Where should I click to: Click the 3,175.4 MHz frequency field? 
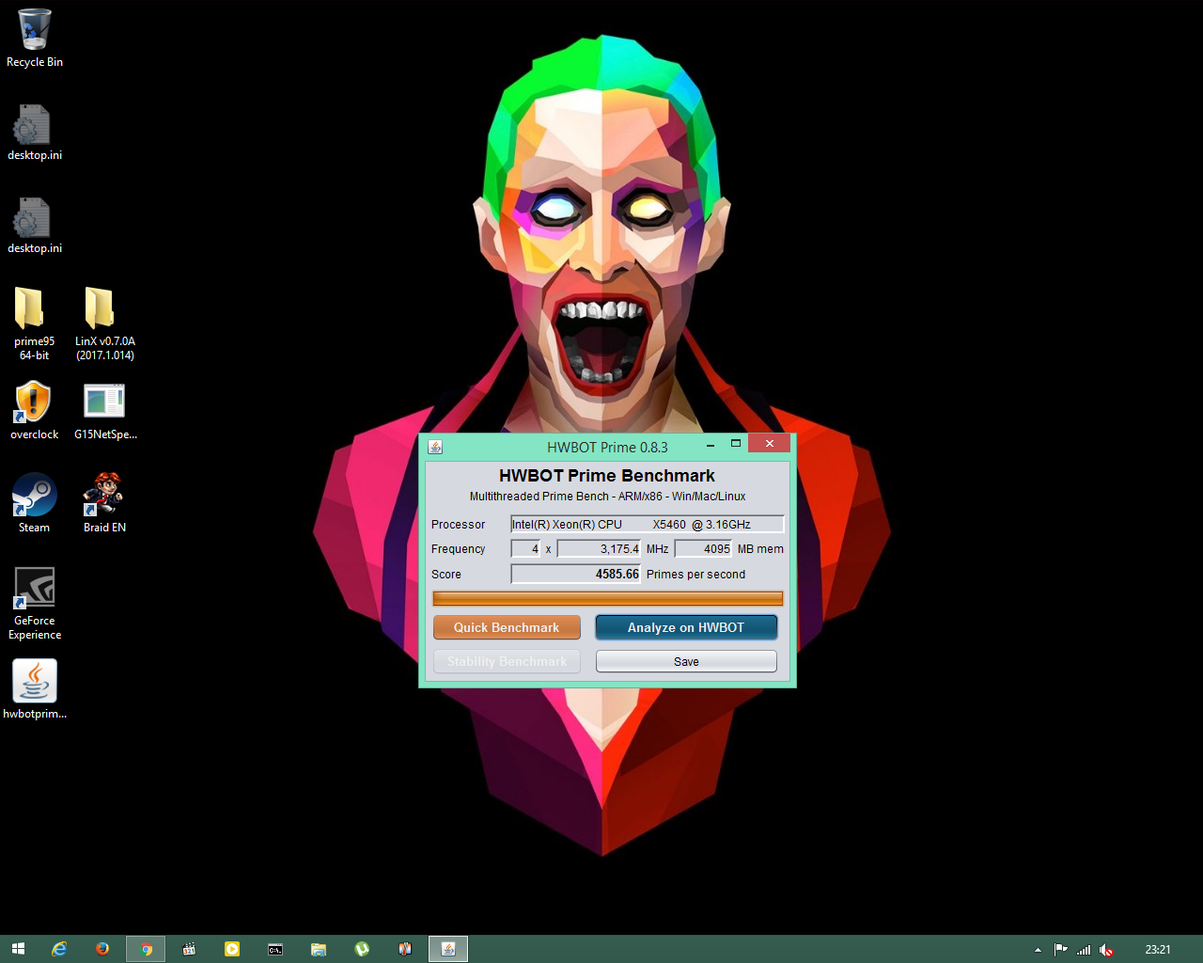(599, 548)
